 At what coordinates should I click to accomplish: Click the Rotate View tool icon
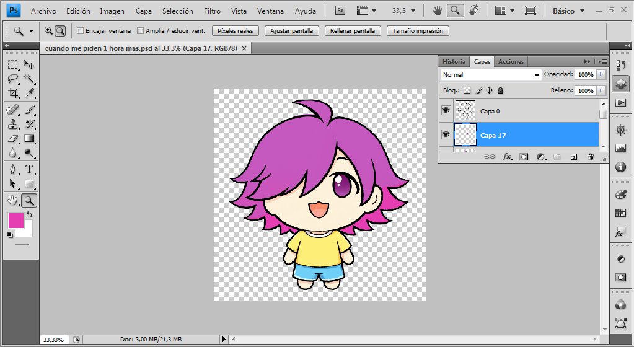[x=473, y=11]
